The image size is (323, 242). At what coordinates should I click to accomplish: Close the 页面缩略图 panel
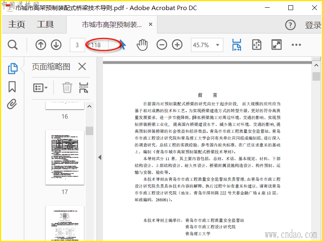[82, 67]
